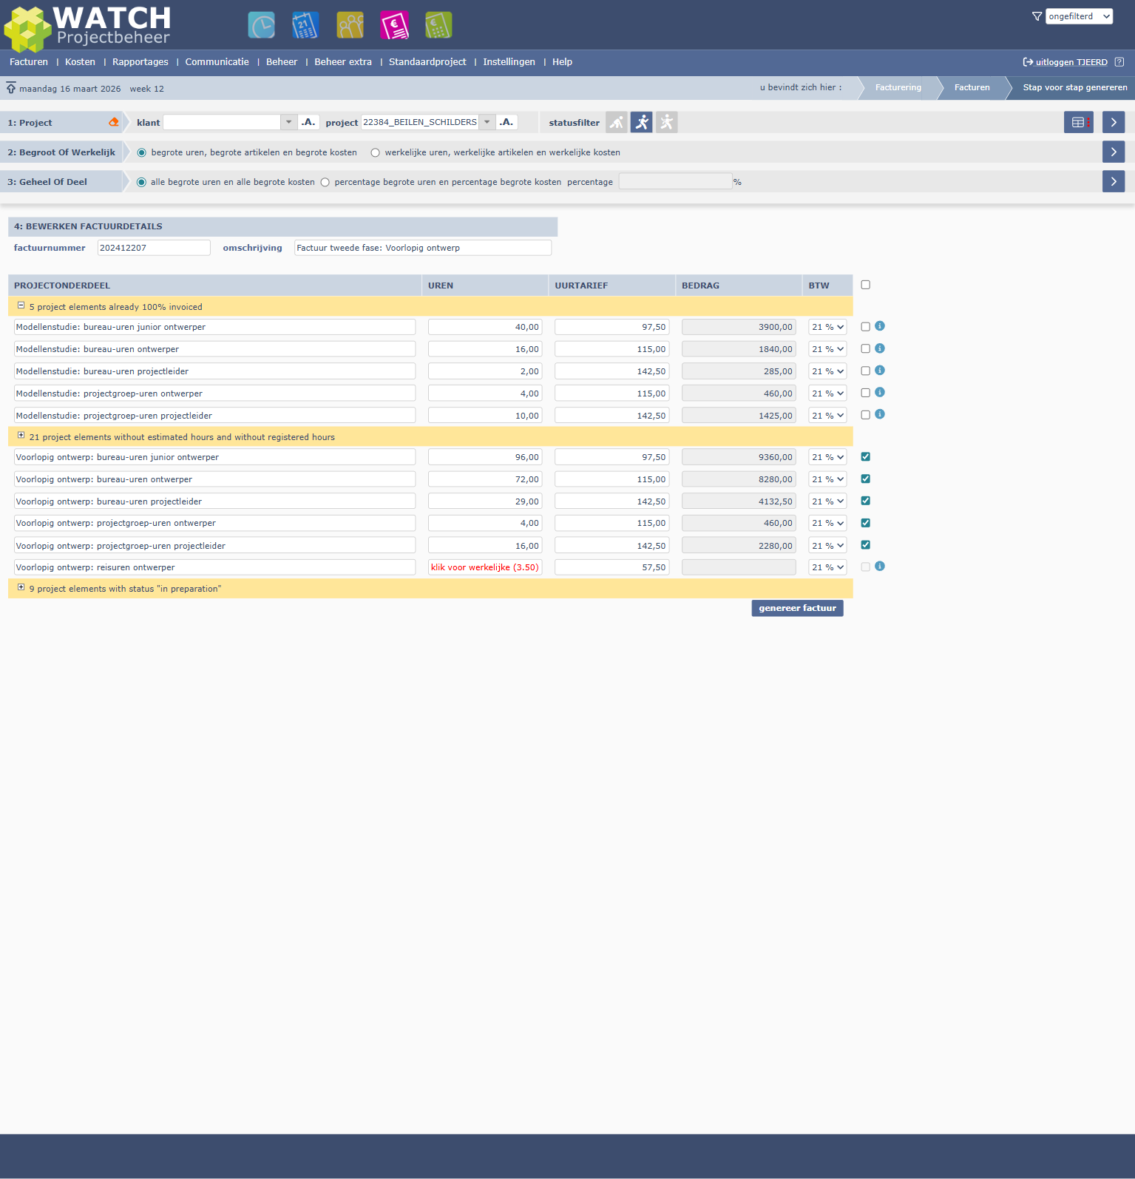Open the ongefilterd filter dropdown
This screenshot has height=1179, width=1135.
click(x=1079, y=16)
